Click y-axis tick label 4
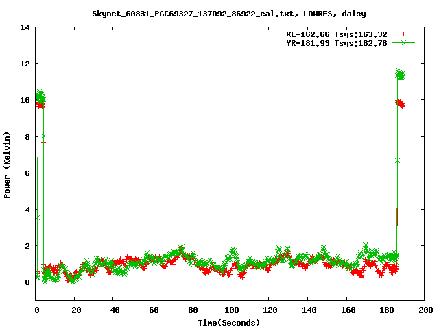Image resolution: width=439 pixels, height=329 pixels. [27, 210]
